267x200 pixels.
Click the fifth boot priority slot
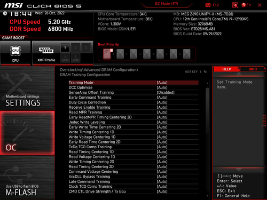160,54
